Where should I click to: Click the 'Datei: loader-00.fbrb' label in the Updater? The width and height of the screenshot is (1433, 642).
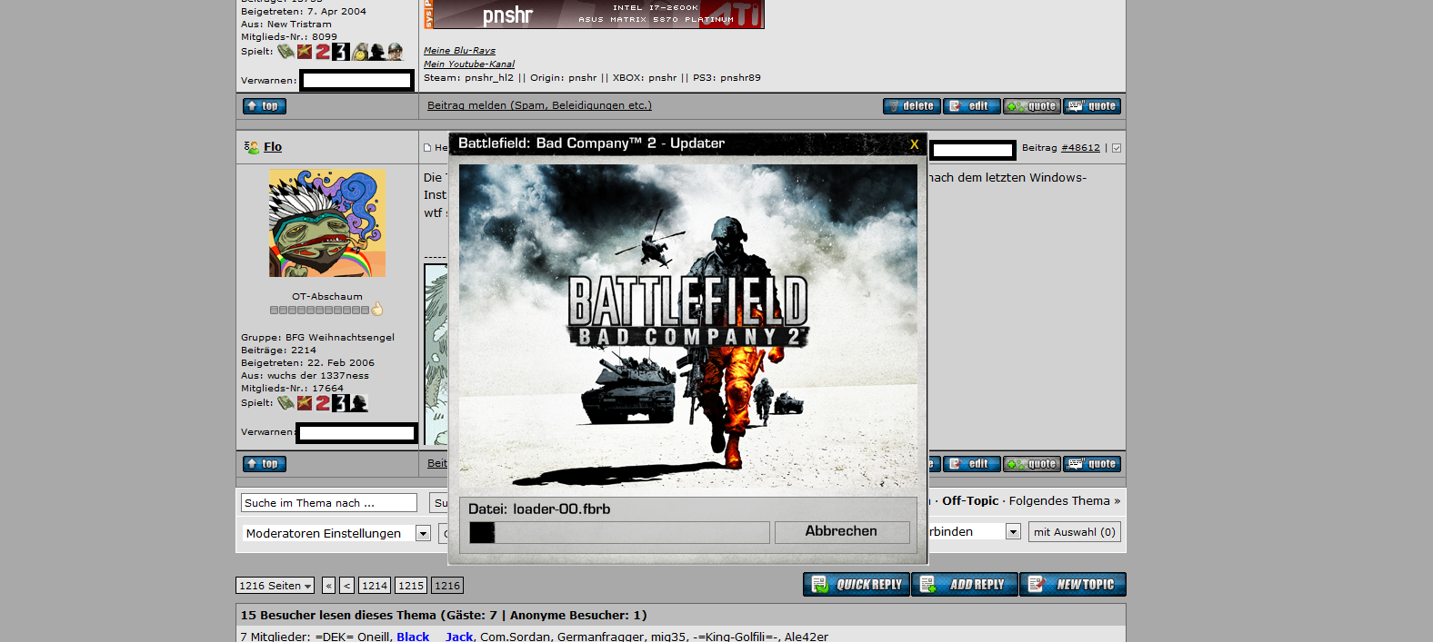click(x=539, y=509)
